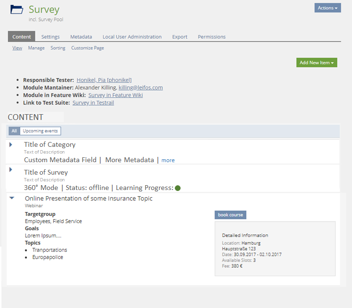The height and width of the screenshot is (308, 352).
Task: Show more metadata via the more link
Action: point(168,160)
